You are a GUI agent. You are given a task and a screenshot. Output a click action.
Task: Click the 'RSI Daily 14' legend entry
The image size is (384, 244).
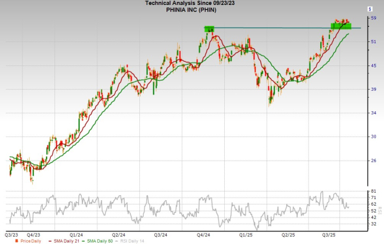tap(129, 241)
